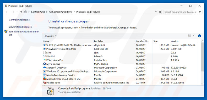Click the forward navigation arrow
This screenshot has width=207, height=100.
click(13, 12)
